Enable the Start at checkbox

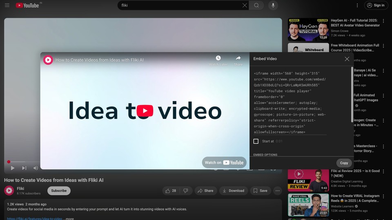click(256, 141)
